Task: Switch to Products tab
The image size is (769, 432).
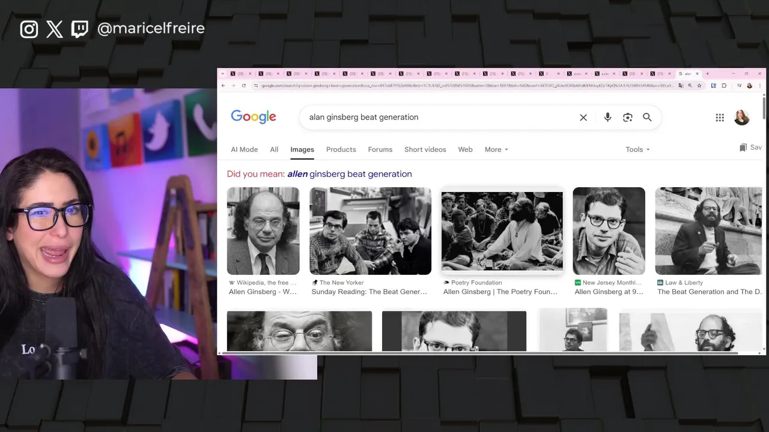Action: pyautogui.click(x=341, y=149)
